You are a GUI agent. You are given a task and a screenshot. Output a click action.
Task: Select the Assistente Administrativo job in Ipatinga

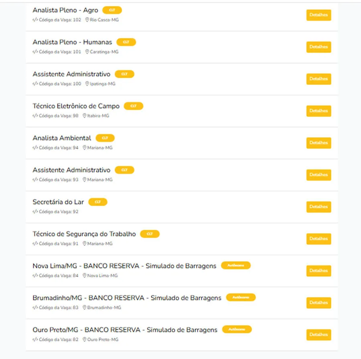pyautogui.click(x=71, y=74)
